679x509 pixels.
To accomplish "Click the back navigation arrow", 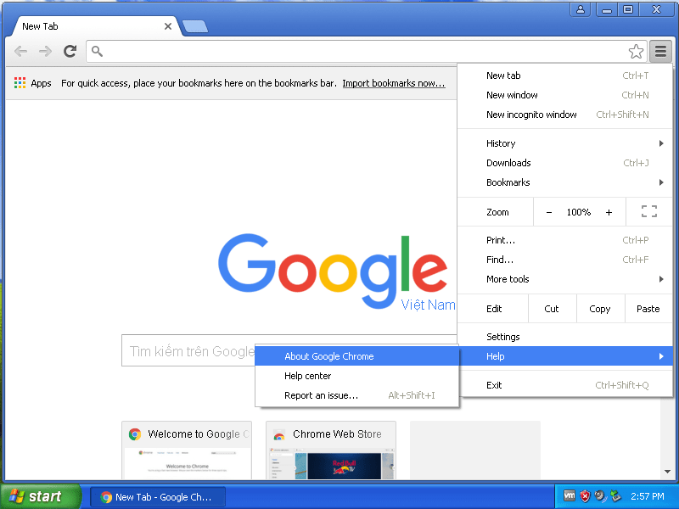I will tap(21, 52).
